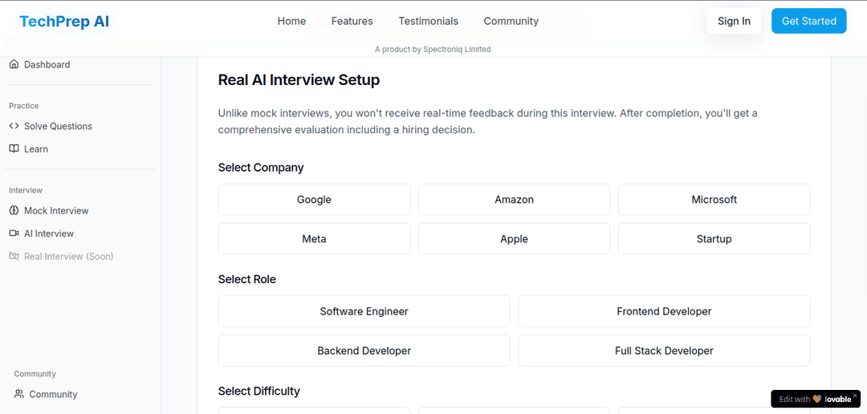The width and height of the screenshot is (867, 414).
Task: Click the 'Select Role' label
Action: tap(246, 280)
